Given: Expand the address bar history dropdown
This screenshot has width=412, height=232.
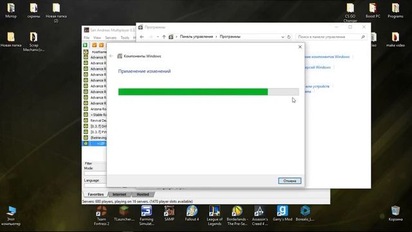Looking at the screenshot, I should pyautogui.click(x=283, y=37).
